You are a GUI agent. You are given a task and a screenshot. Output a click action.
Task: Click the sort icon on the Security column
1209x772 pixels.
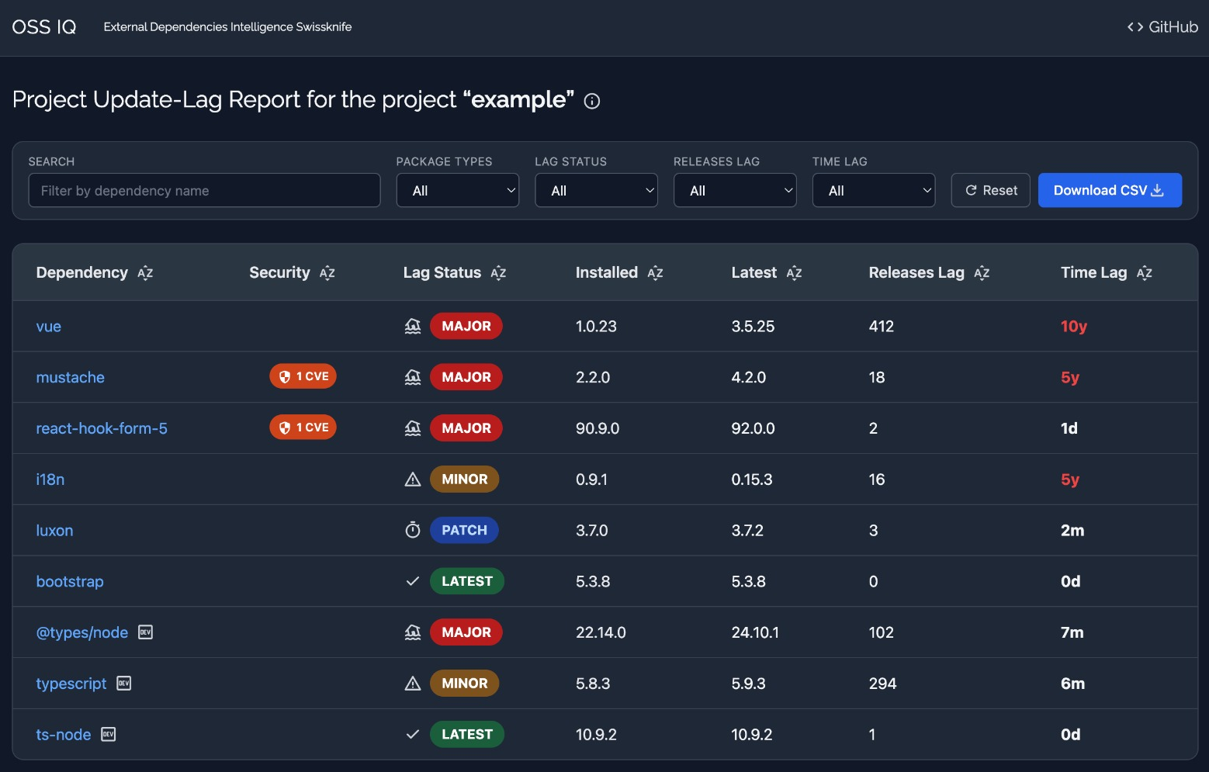tap(327, 272)
